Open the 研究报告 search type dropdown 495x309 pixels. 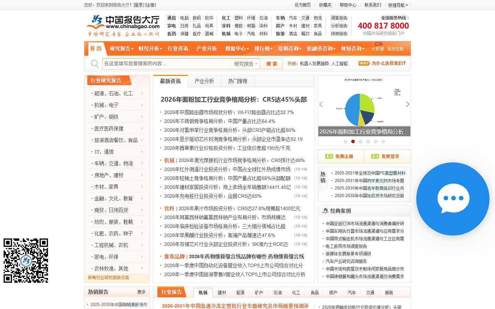245,64
